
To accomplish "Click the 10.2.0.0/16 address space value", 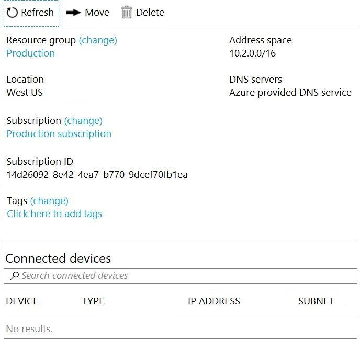I will [252, 53].
